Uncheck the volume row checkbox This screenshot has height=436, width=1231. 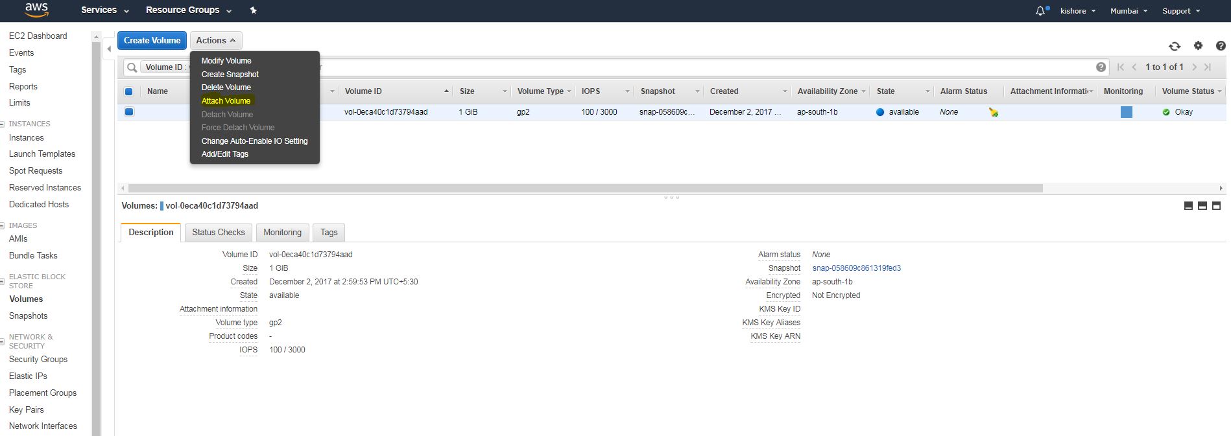[129, 112]
